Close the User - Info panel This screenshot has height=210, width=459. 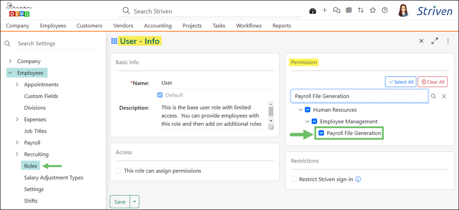point(421,41)
